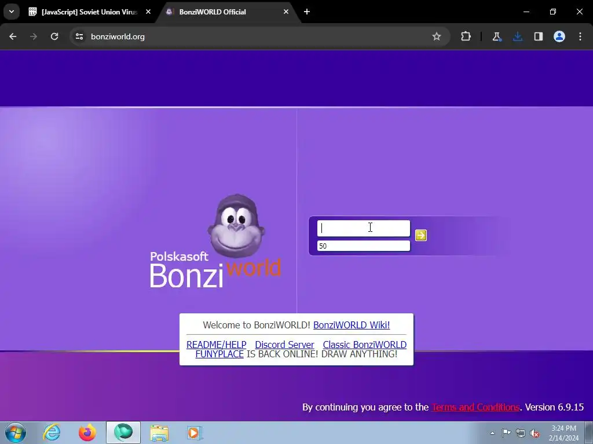Open the Terms and Conditions link
Image resolution: width=593 pixels, height=444 pixels.
tap(475, 407)
